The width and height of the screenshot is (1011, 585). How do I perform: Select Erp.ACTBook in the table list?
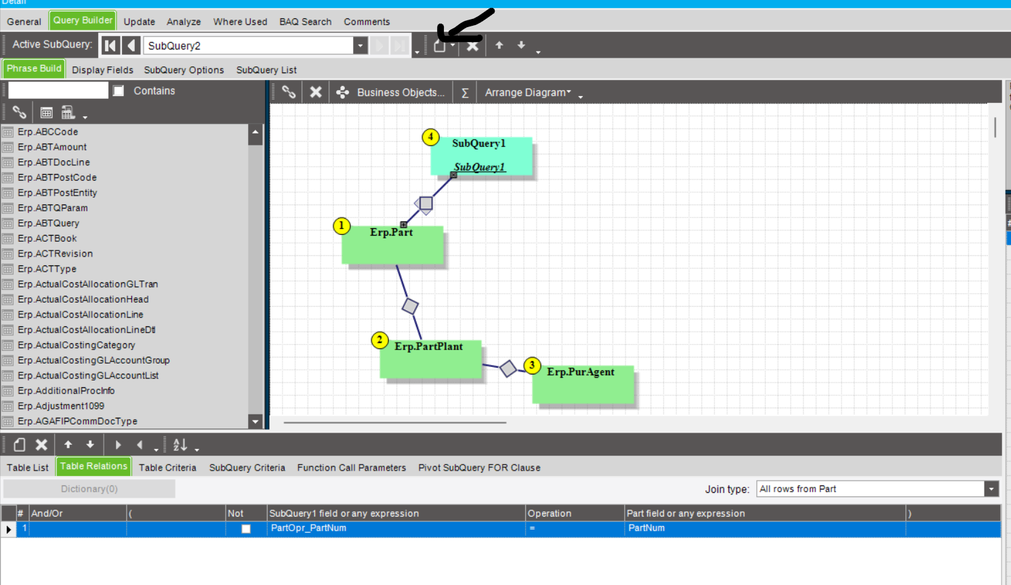click(47, 238)
